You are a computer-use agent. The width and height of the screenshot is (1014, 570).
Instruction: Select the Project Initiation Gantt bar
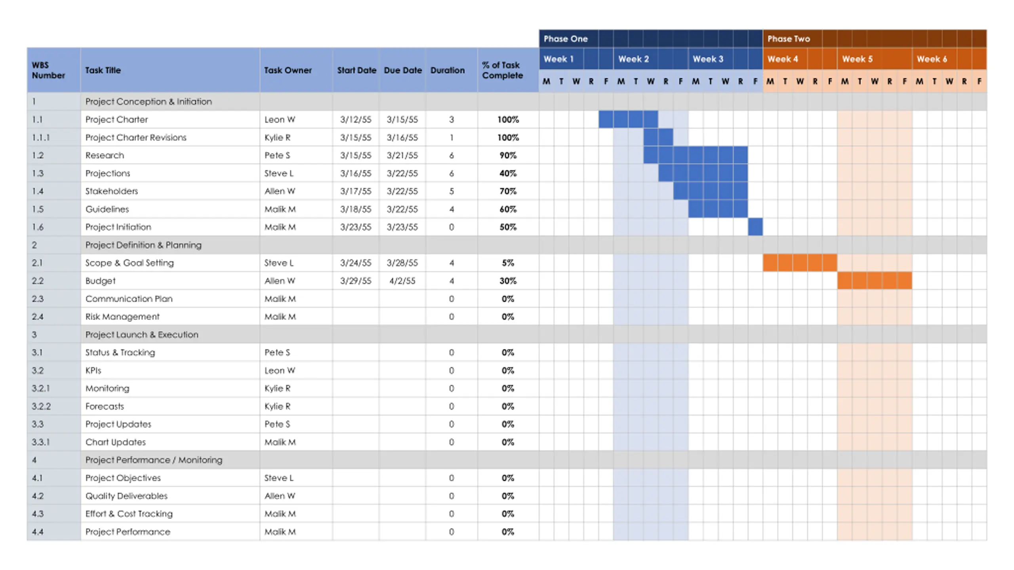click(x=755, y=227)
